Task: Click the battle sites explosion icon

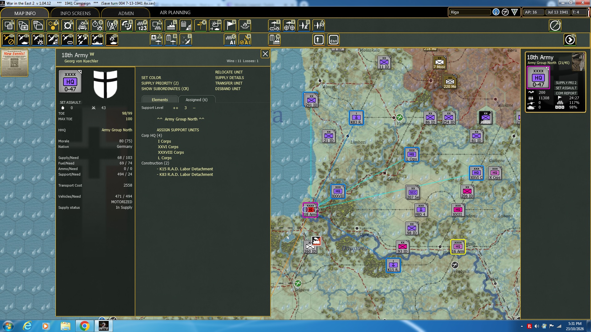Action: pos(245,26)
